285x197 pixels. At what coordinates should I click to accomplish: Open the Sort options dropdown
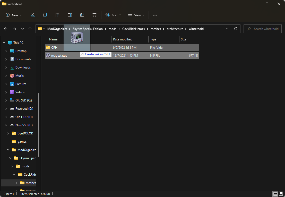[113, 15]
